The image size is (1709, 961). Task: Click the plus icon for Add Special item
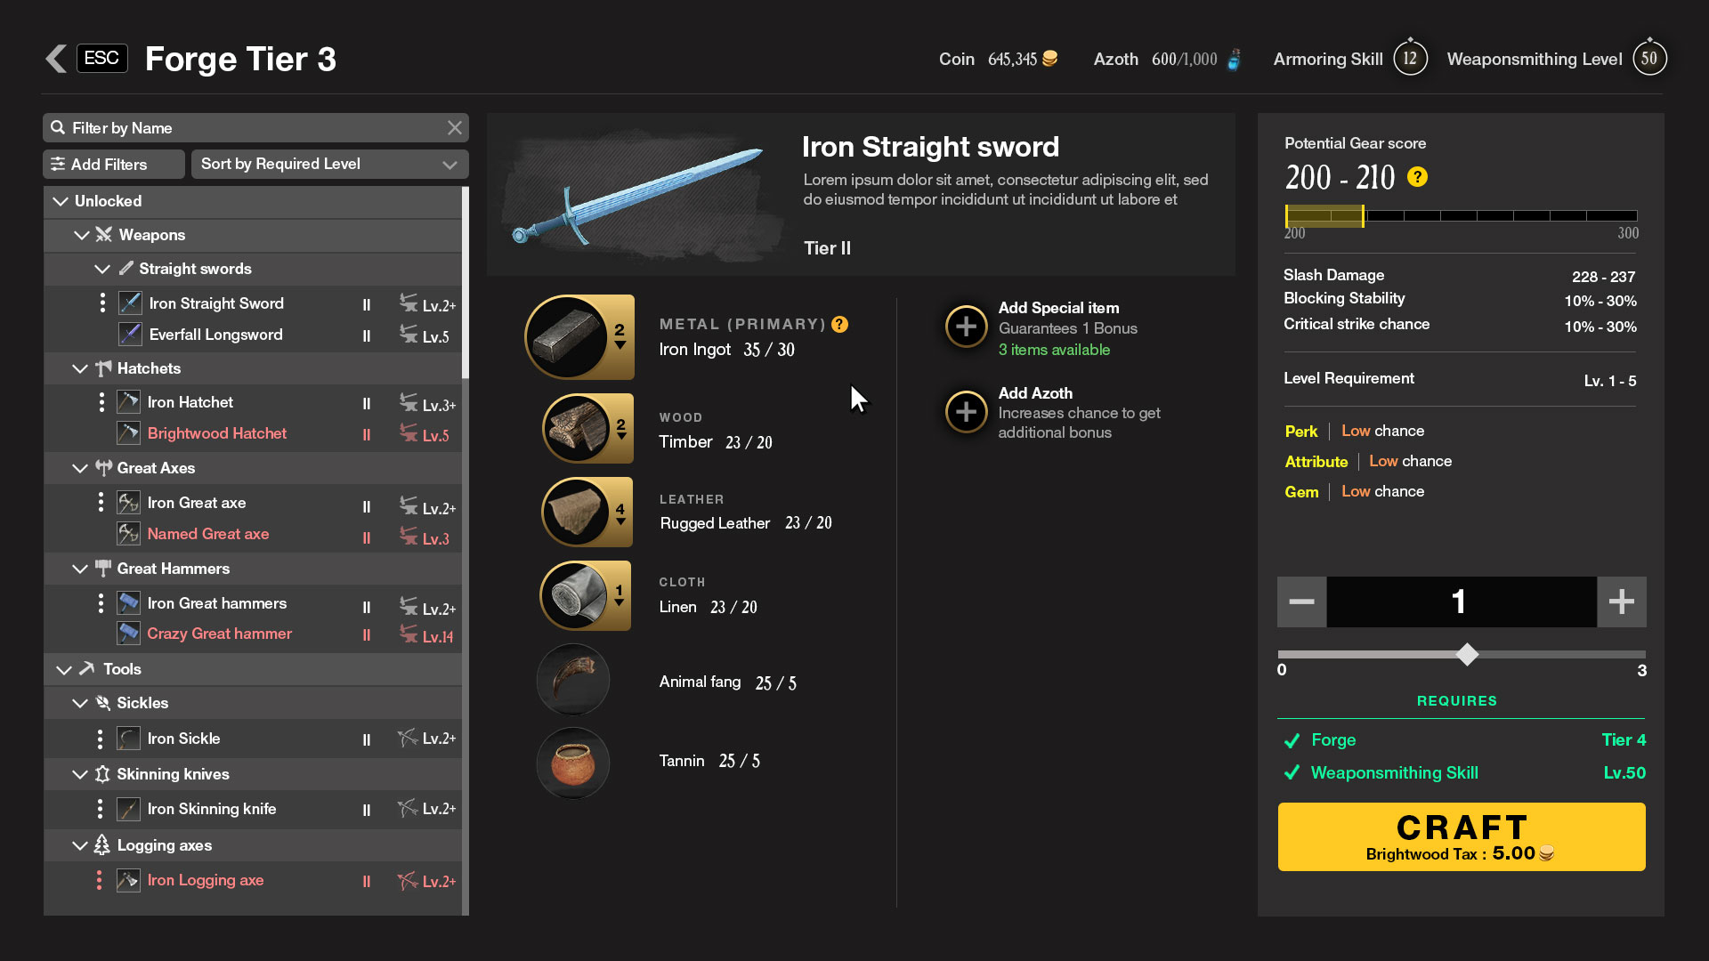[x=966, y=327]
